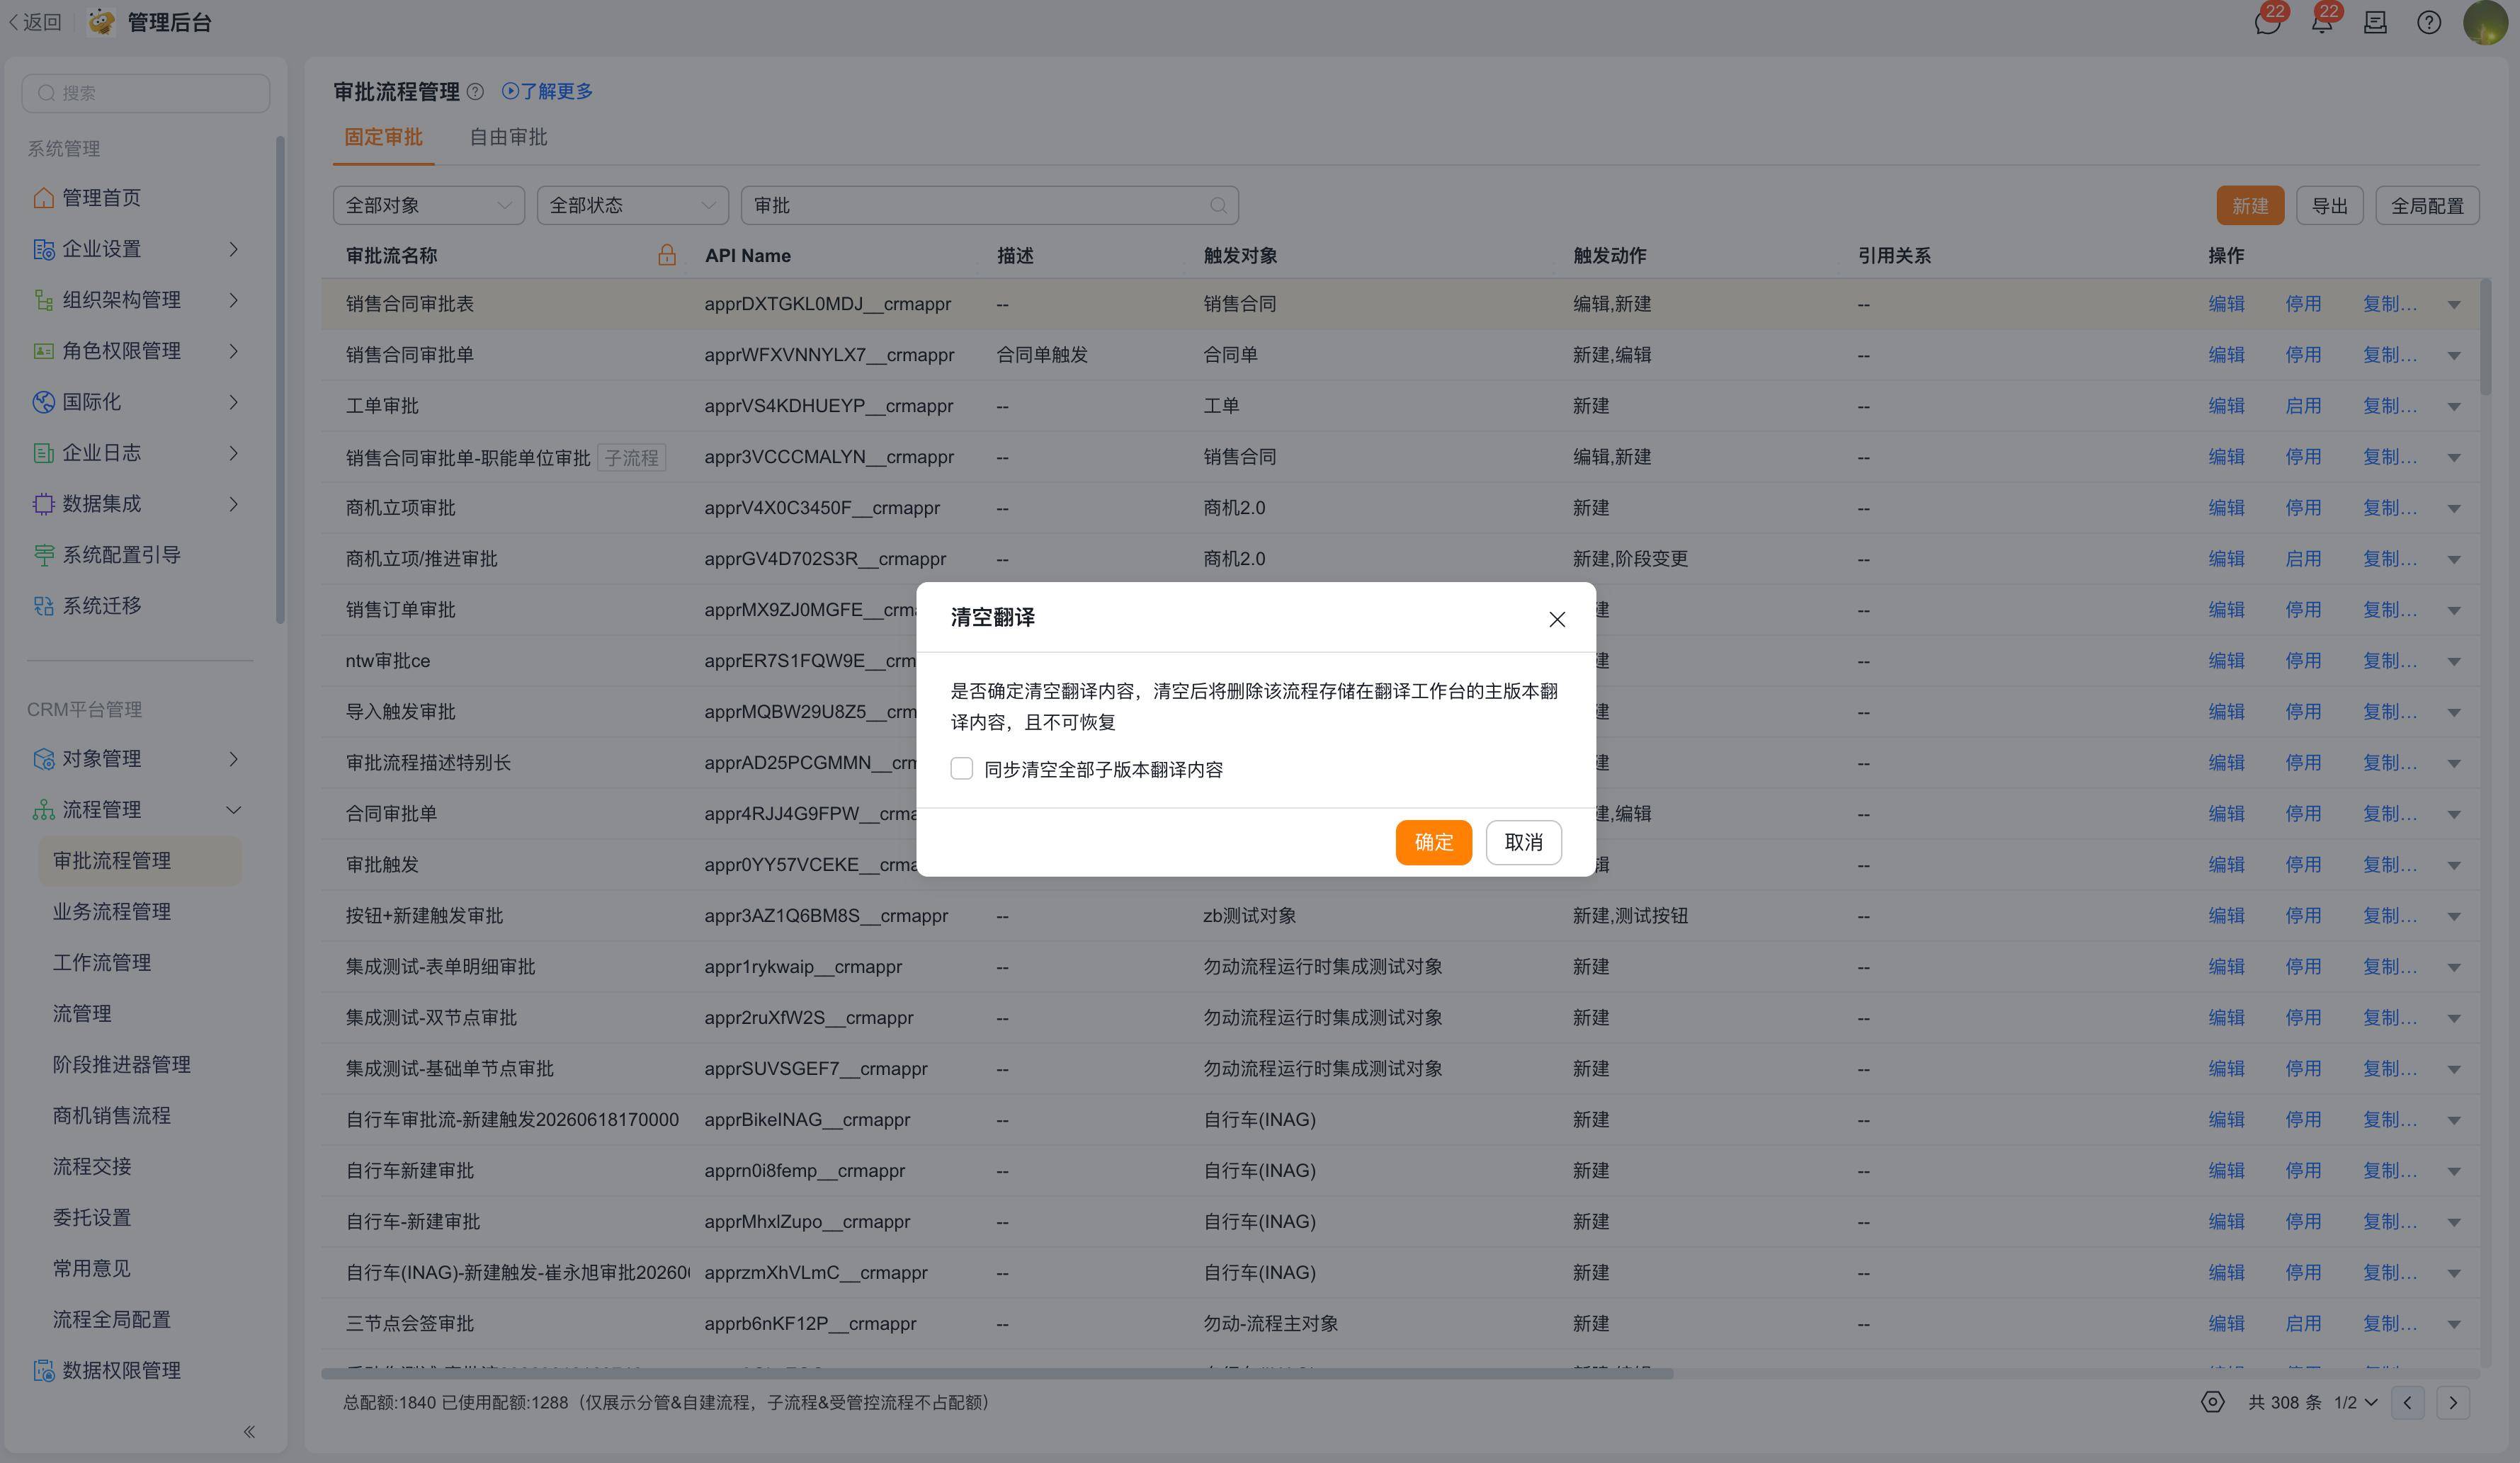This screenshot has height=1463, width=2520.
Task: Open the 了解更多 link
Action: 547,91
